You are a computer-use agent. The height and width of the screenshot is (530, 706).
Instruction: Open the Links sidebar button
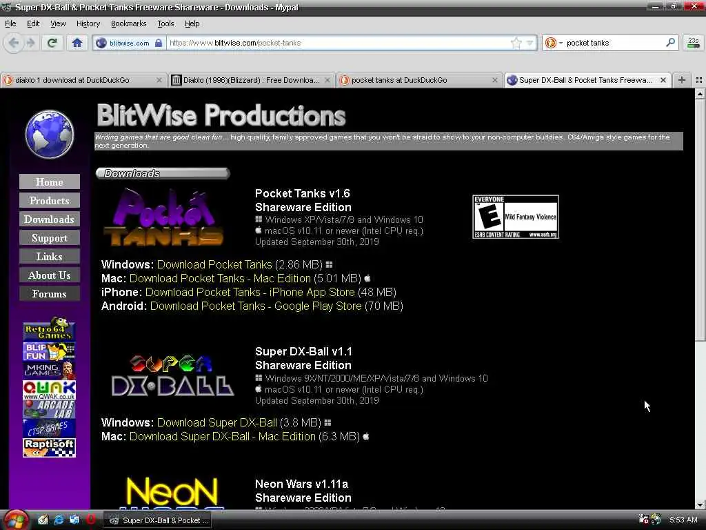pyautogui.click(x=50, y=257)
